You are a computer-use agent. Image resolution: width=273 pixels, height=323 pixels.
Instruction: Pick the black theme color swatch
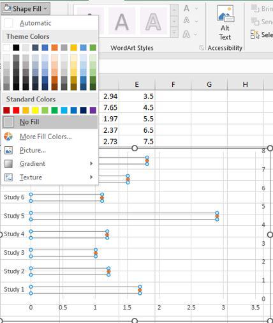pyautogui.click(x=16, y=48)
